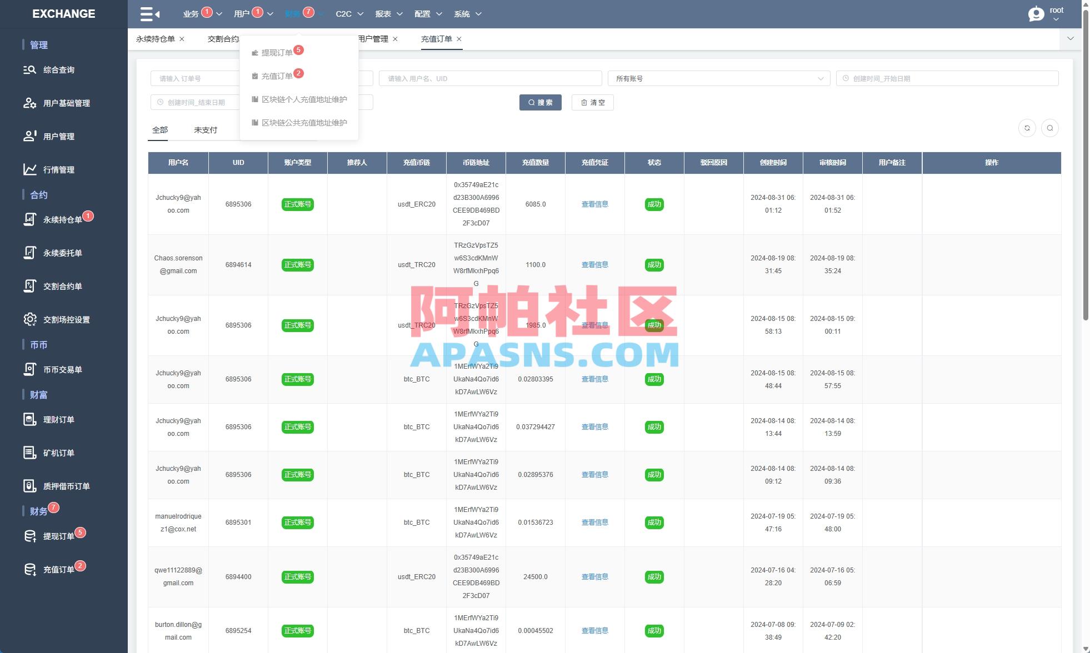
Task: Click the 行情管理 chart icon
Action: (x=30, y=169)
